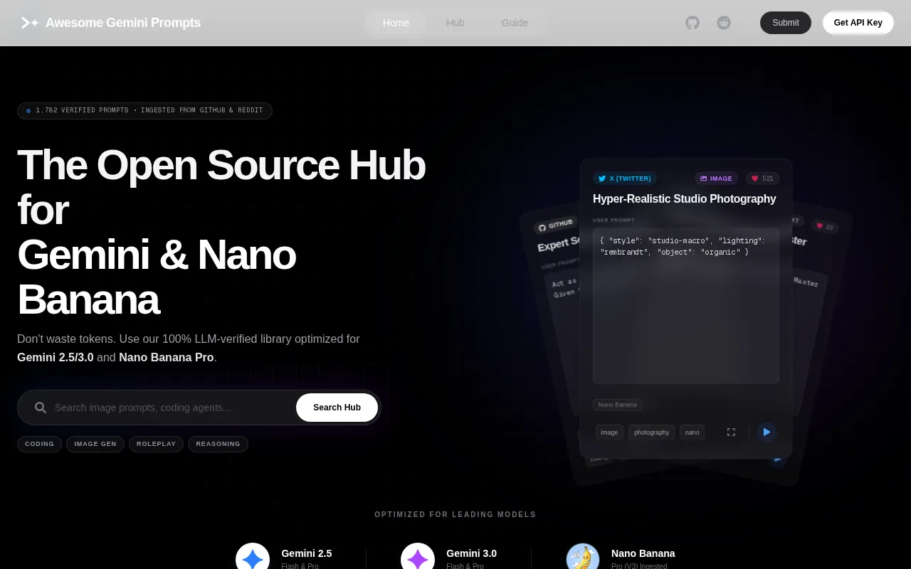The width and height of the screenshot is (911, 569).
Task: Select the ROLEPLAY category chip
Action: (x=156, y=444)
